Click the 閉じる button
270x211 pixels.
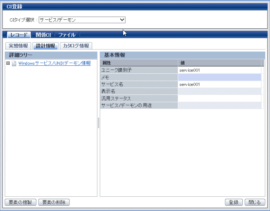click(x=255, y=202)
